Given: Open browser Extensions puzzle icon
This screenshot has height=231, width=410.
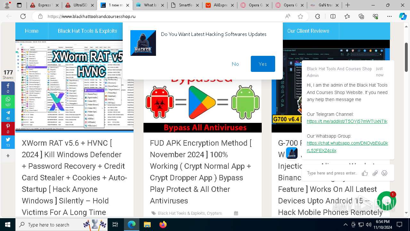Looking at the screenshot, I should [317, 16].
